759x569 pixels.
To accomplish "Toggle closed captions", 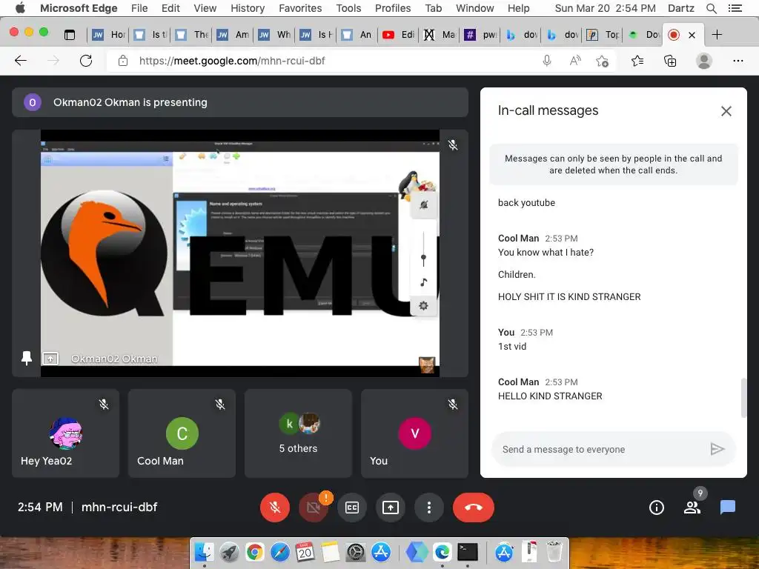I will (x=352, y=507).
